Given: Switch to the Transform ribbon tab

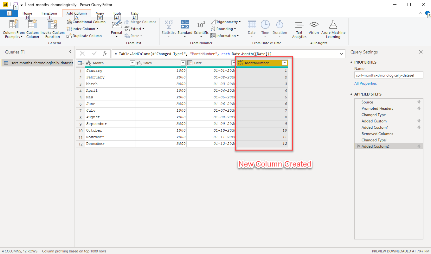Looking at the screenshot, I should [49, 13].
